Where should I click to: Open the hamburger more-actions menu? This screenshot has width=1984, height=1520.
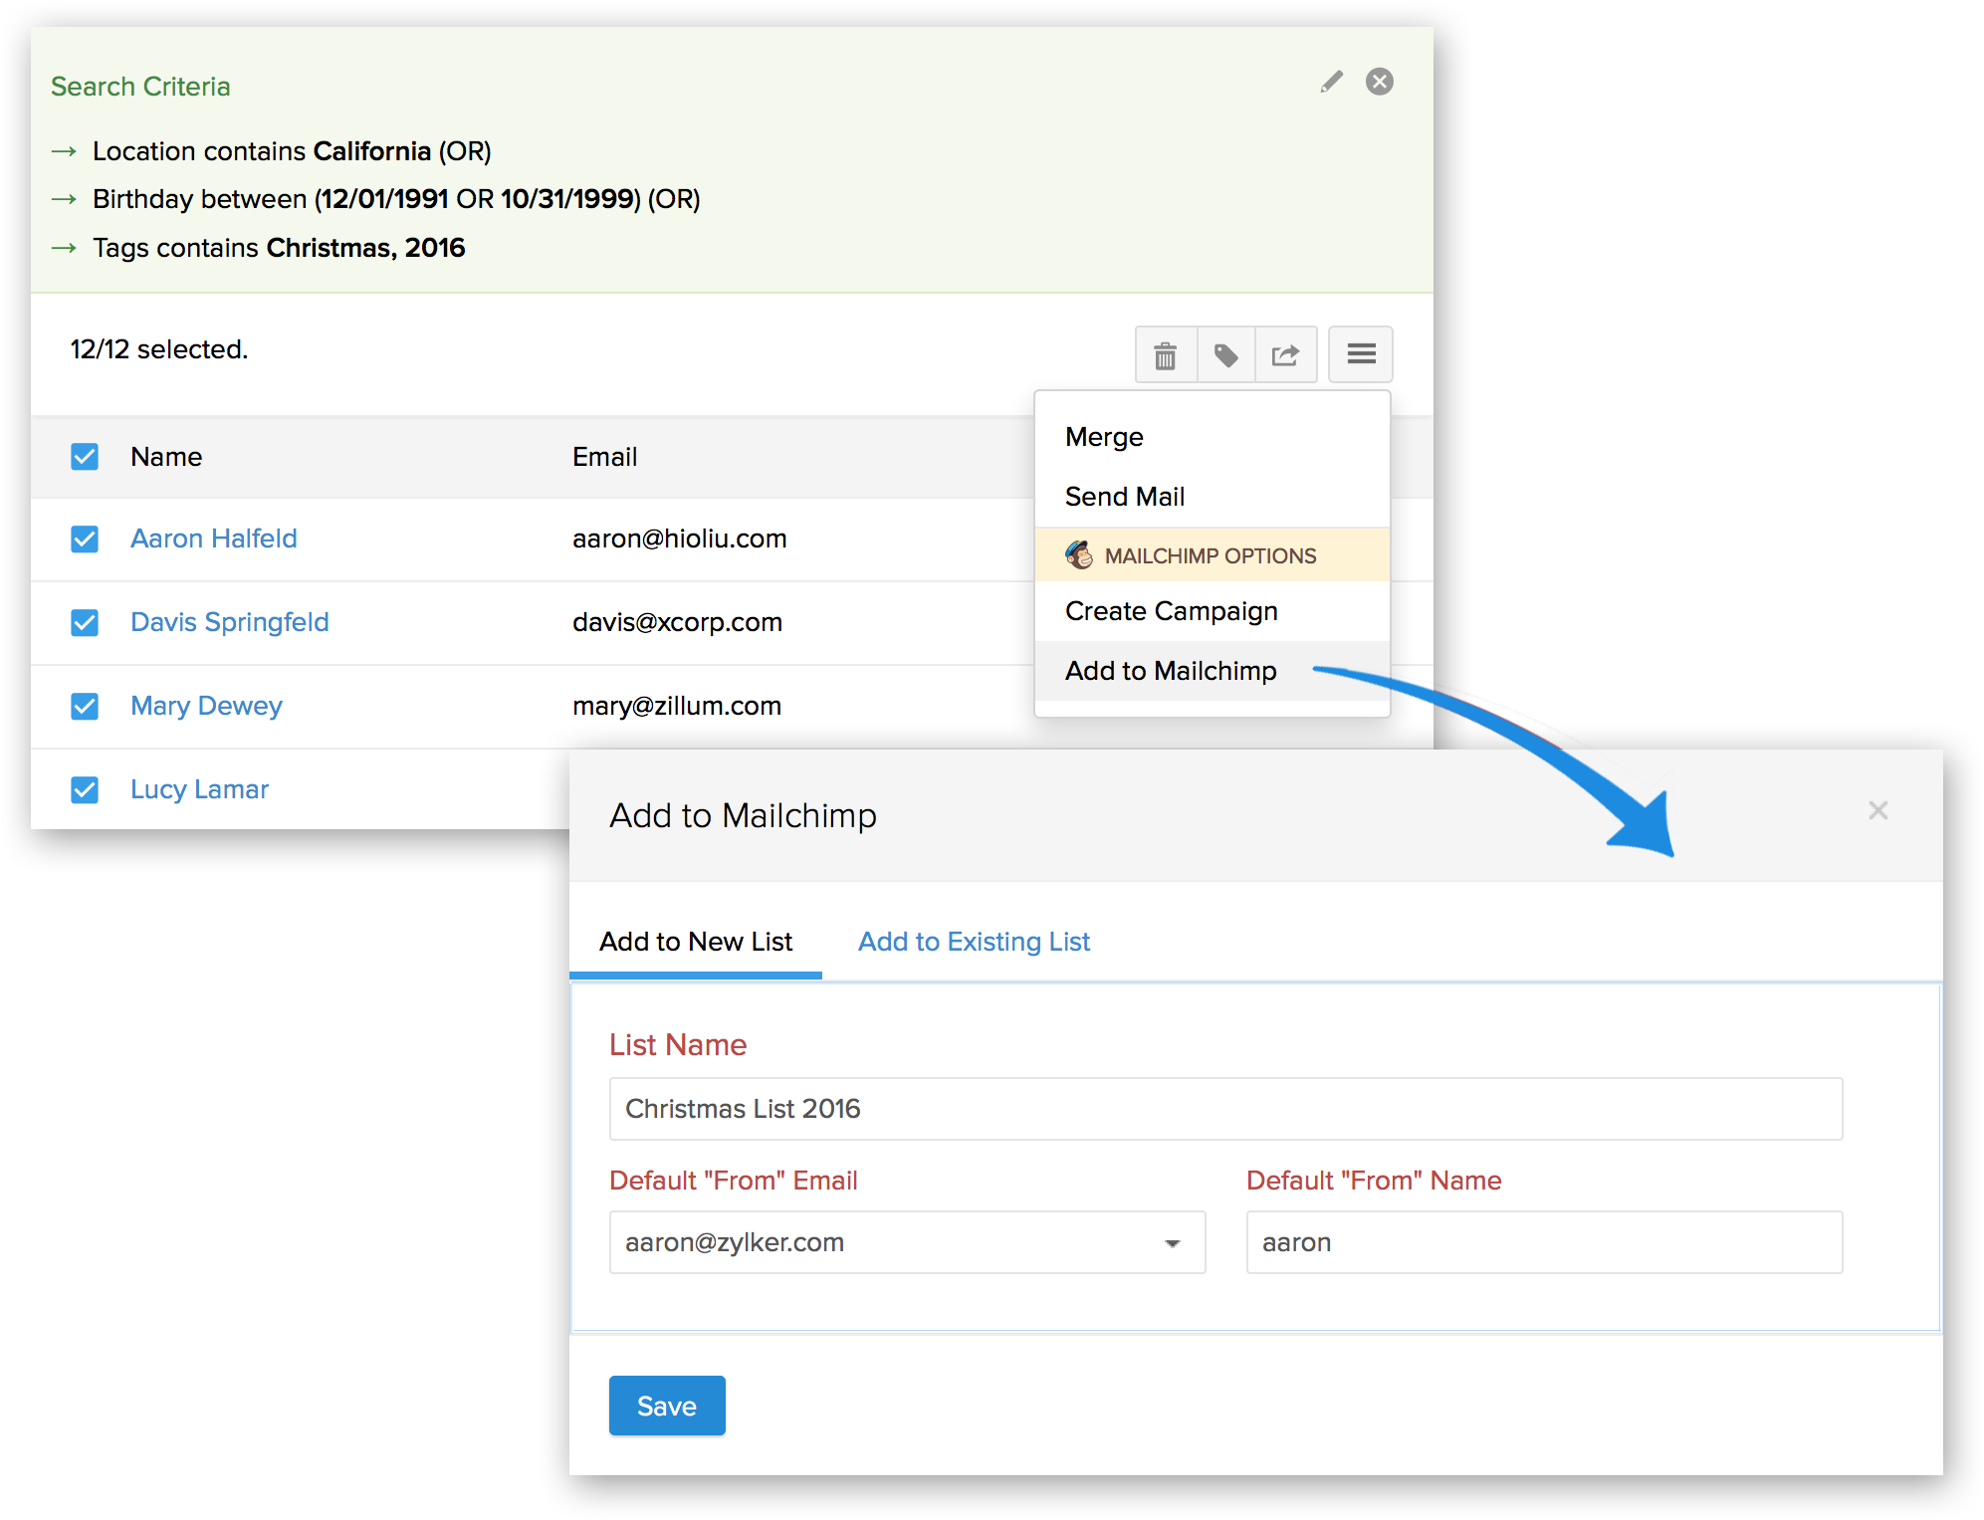[1361, 354]
